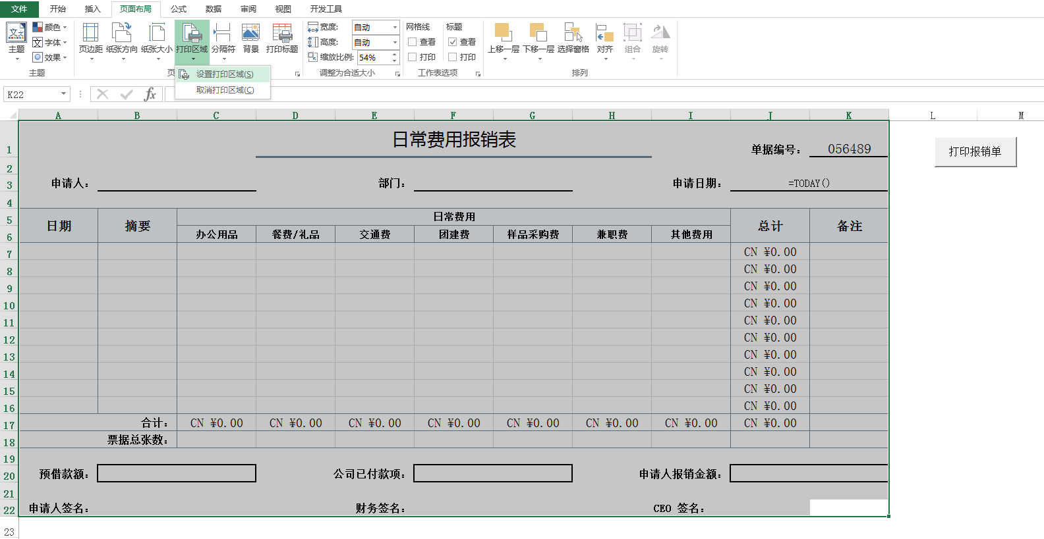Image resolution: width=1044 pixels, height=539 pixels.
Task: Click the 公司已付款项 input box
Action: click(x=493, y=473)
